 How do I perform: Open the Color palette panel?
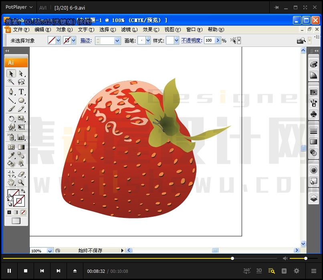point(313,64)
